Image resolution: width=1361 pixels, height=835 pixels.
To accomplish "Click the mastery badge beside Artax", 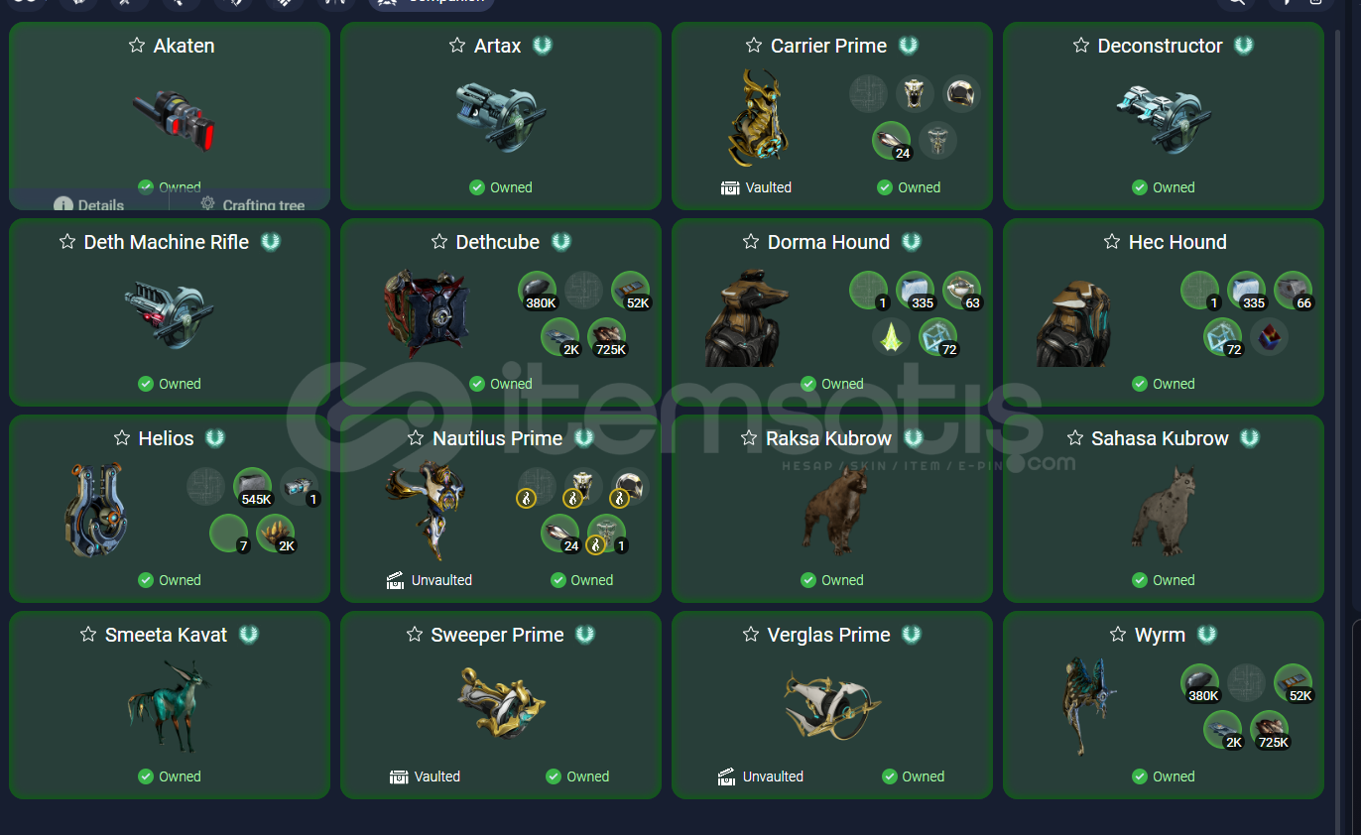I will click(x=542, y=46).
